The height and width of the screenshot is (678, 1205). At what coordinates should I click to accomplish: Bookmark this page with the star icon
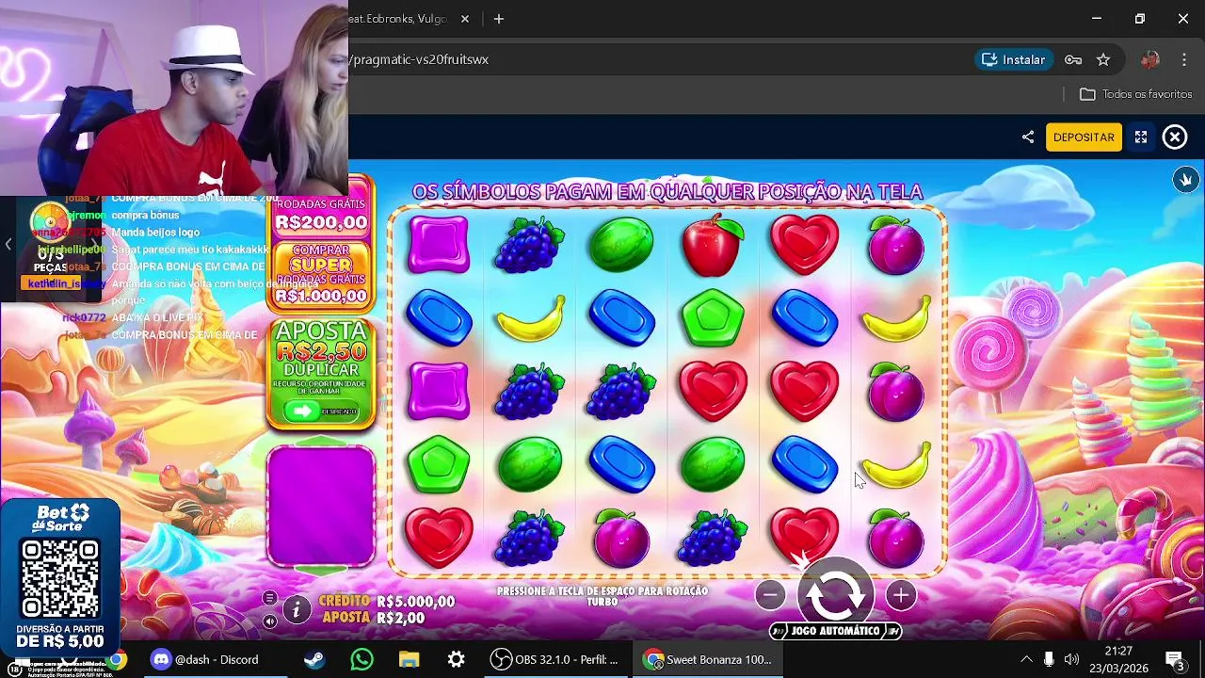pos(1103,59)
